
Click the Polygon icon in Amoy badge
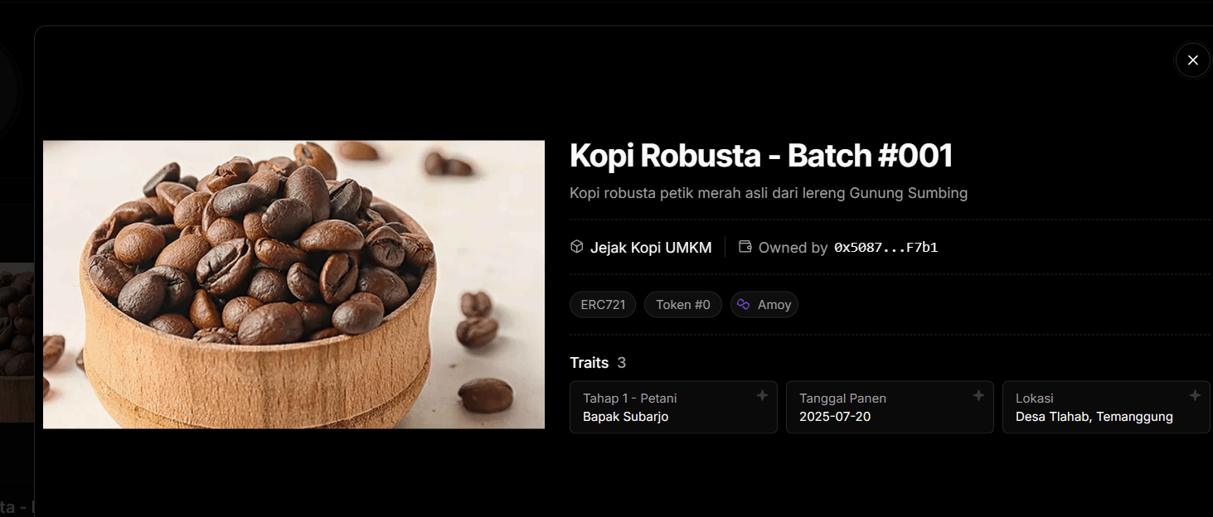click(x=744, y=305)
